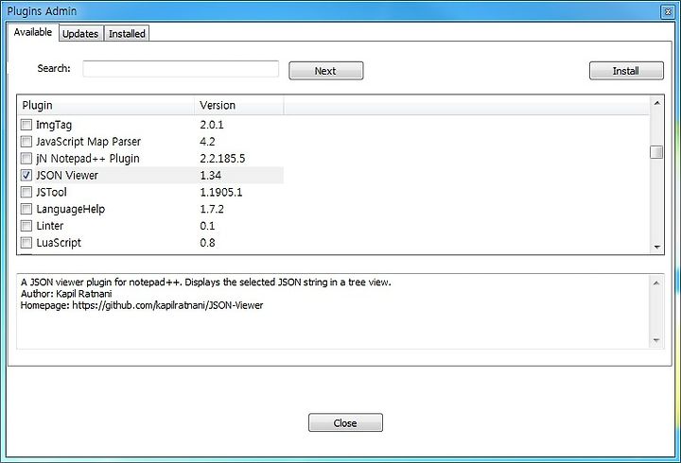681x463 pixels.
Task: Click the Install button
Action: (x=626, y=71)
